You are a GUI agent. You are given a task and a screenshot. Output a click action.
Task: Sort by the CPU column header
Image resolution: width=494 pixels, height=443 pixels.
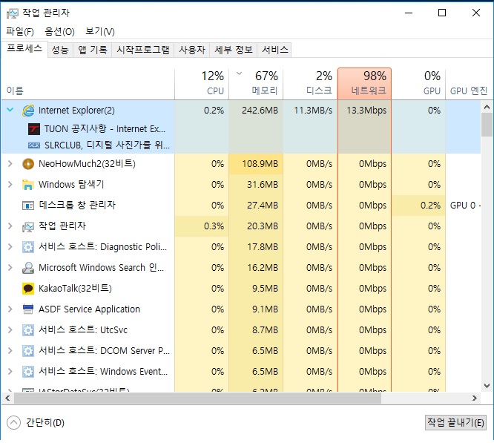tap(202, 84)
